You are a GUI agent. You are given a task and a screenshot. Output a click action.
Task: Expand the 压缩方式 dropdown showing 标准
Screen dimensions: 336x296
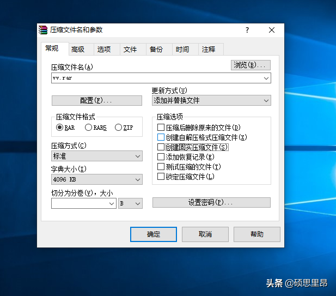pyautogui.click(x=96, y=156)
